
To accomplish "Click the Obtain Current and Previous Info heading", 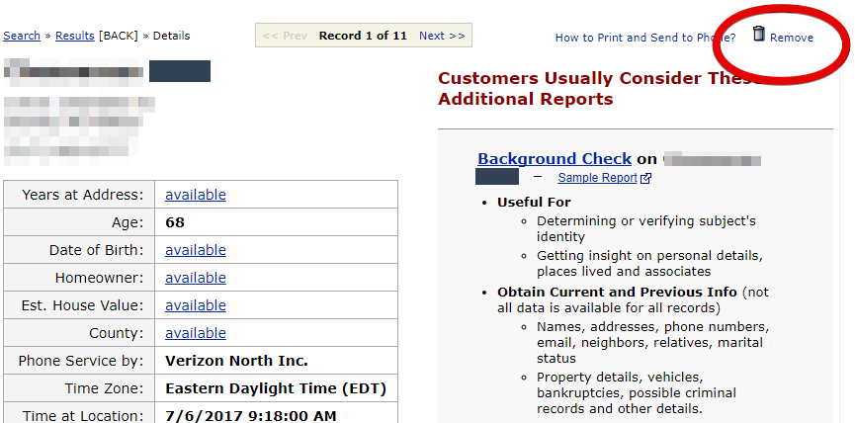I will pyautogui.click(x=617, y=292).
